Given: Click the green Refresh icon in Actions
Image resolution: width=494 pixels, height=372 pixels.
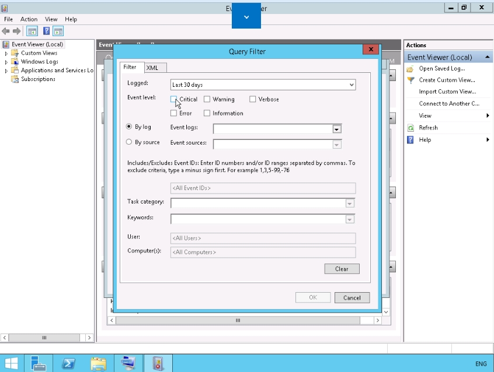Looking at the screenshot, I should point(410,128).
